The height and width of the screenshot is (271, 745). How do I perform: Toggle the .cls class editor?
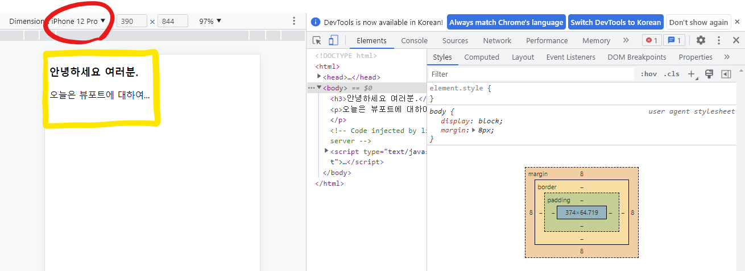(671, 74)
